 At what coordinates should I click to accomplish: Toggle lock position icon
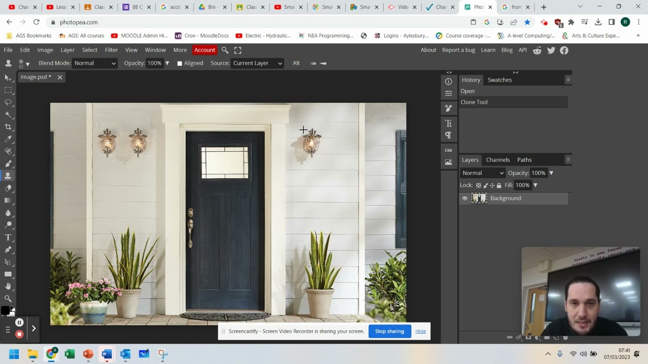[492, 185]
